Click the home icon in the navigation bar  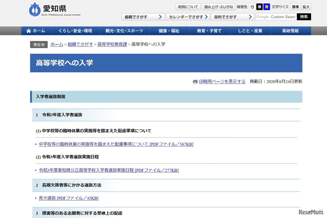click(29, 31)
